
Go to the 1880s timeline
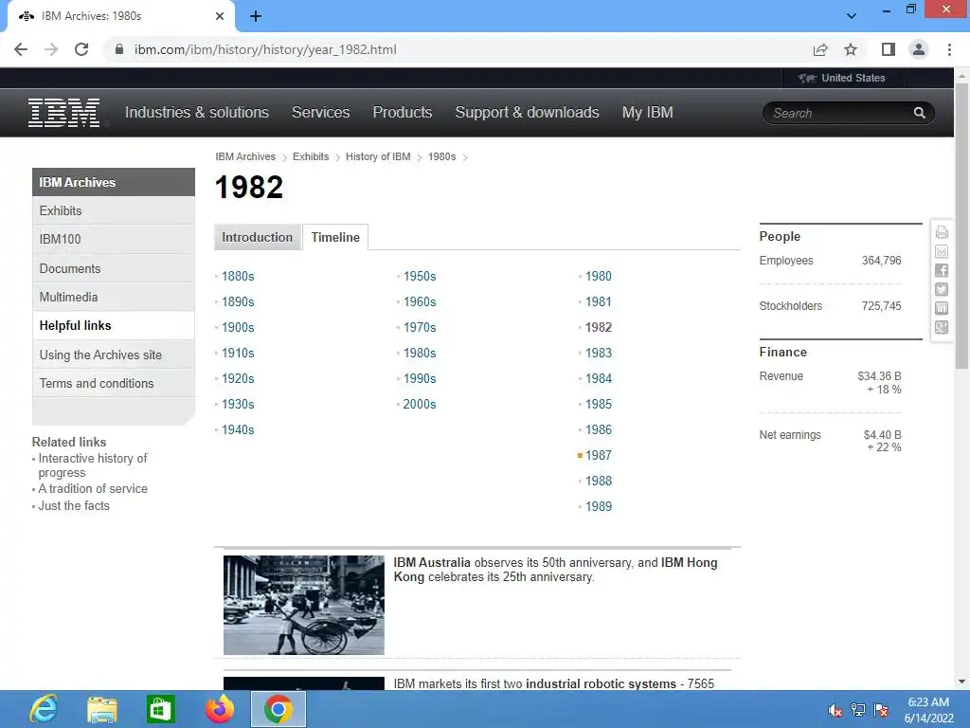click(x=238, y=276)
